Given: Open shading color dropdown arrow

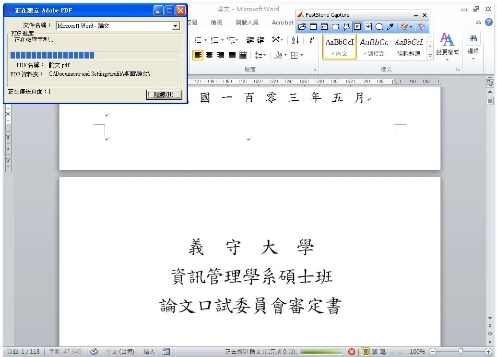Looking at the screenshot, I should 286,55.
